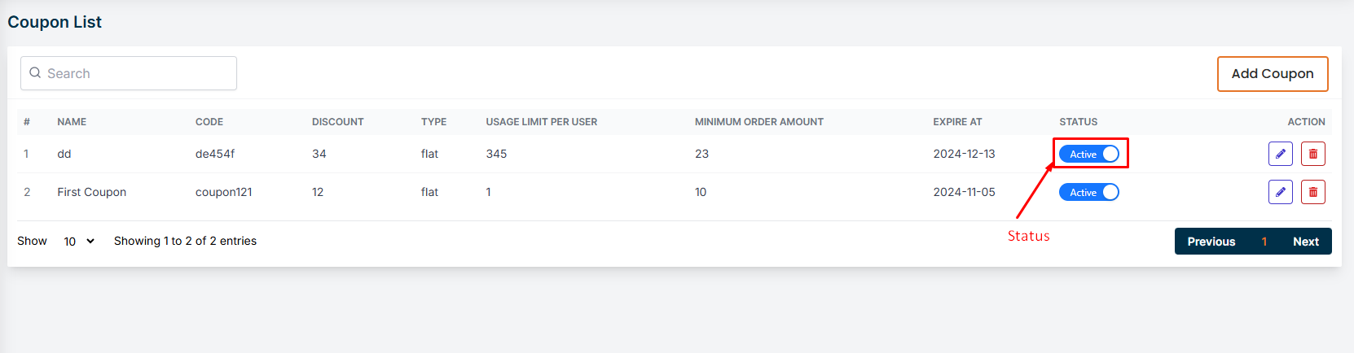Disable the First Coupon Active switch
The height and width of the screenshot is (353, 1354).
(x=1089, y=192)
